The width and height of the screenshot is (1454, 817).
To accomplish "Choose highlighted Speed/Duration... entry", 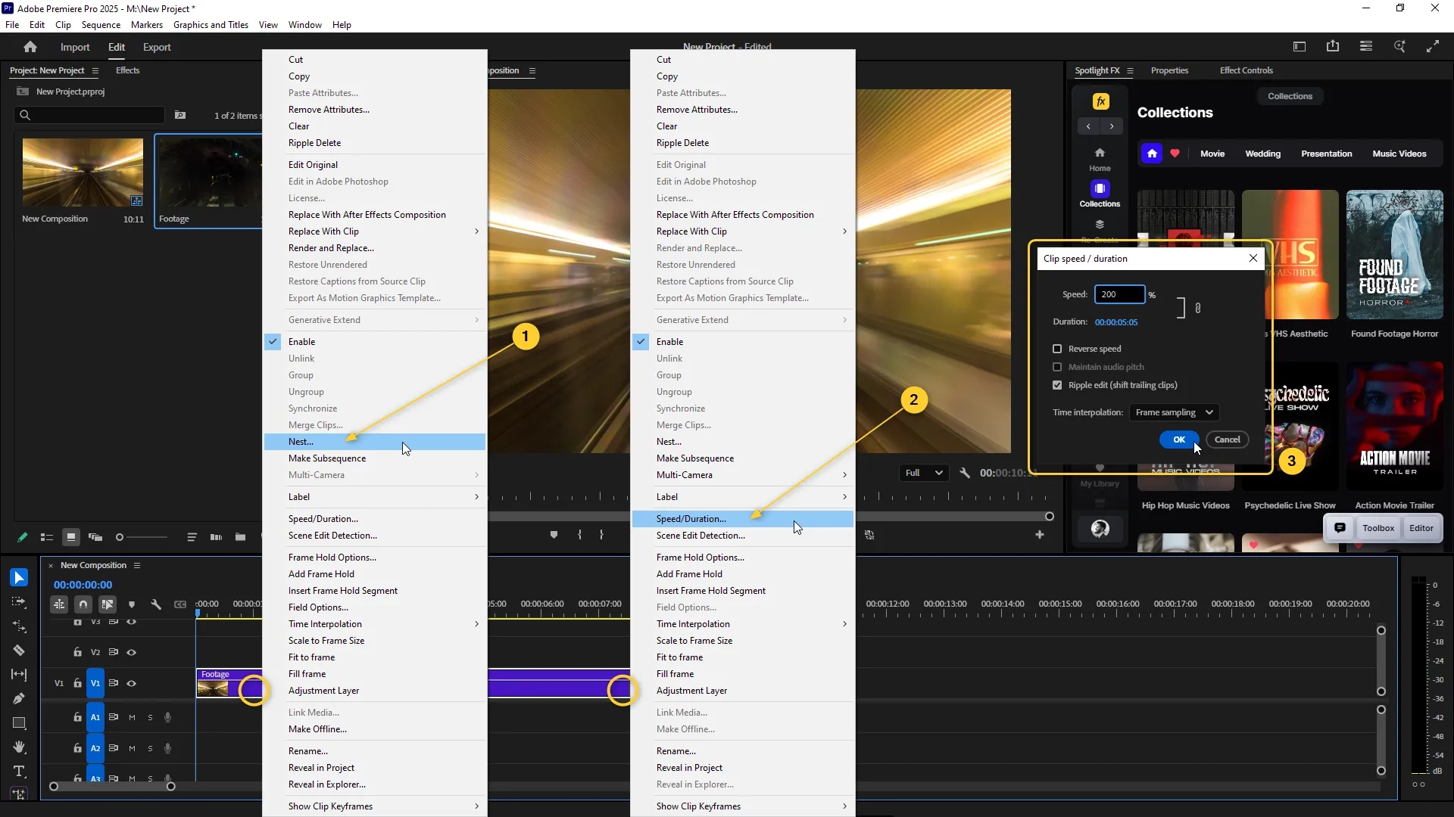I will tap(743, 519).
